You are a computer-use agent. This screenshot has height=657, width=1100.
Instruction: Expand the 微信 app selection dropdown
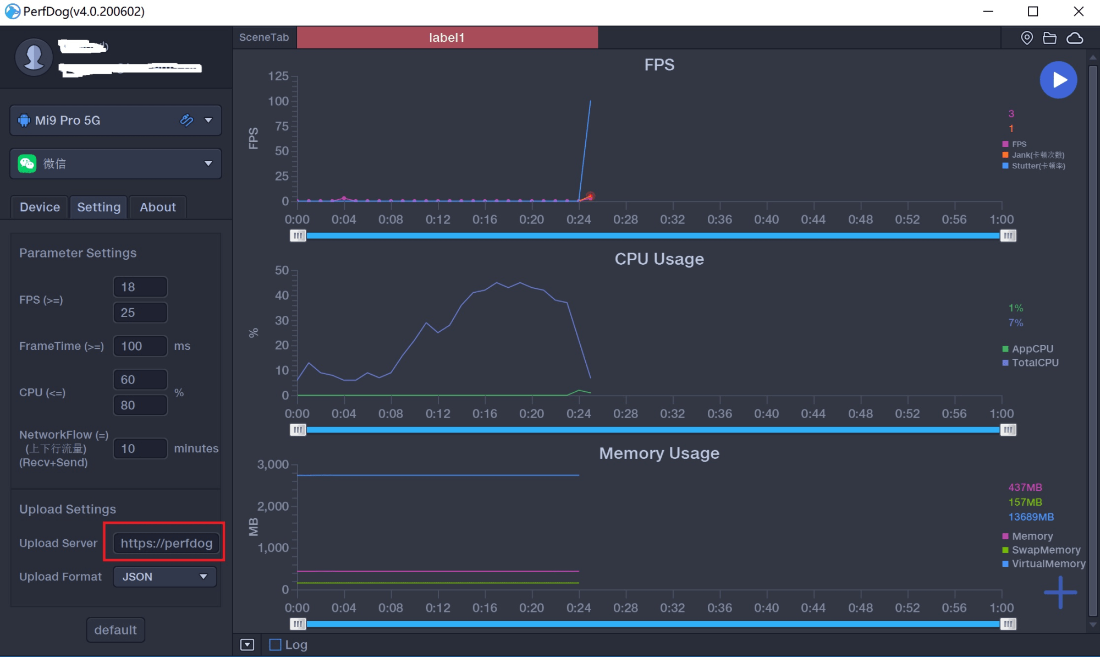(208, 163)
